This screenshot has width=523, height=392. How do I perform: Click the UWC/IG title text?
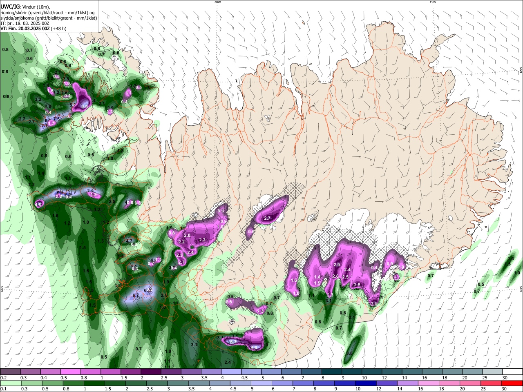tap(9, 7)
